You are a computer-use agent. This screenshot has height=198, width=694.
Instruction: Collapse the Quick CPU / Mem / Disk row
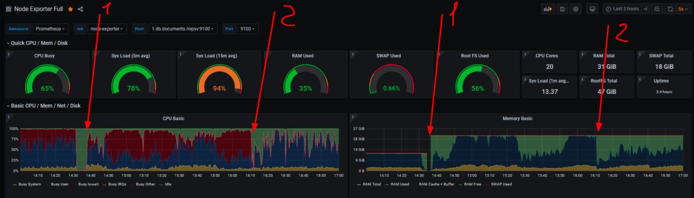37,43
